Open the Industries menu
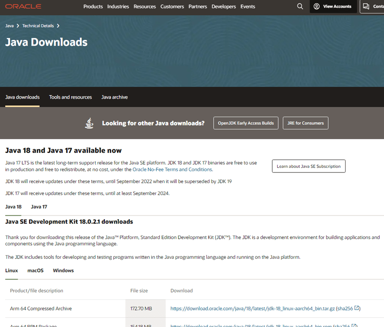The width and height of the screenshot is (384, 327). click(118, 7)
